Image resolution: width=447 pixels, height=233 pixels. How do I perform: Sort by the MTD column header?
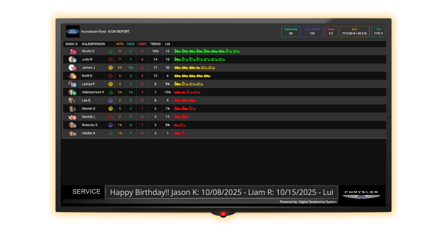[120, 44]
